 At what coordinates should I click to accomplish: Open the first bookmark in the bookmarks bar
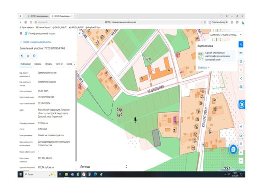point(27,27)
